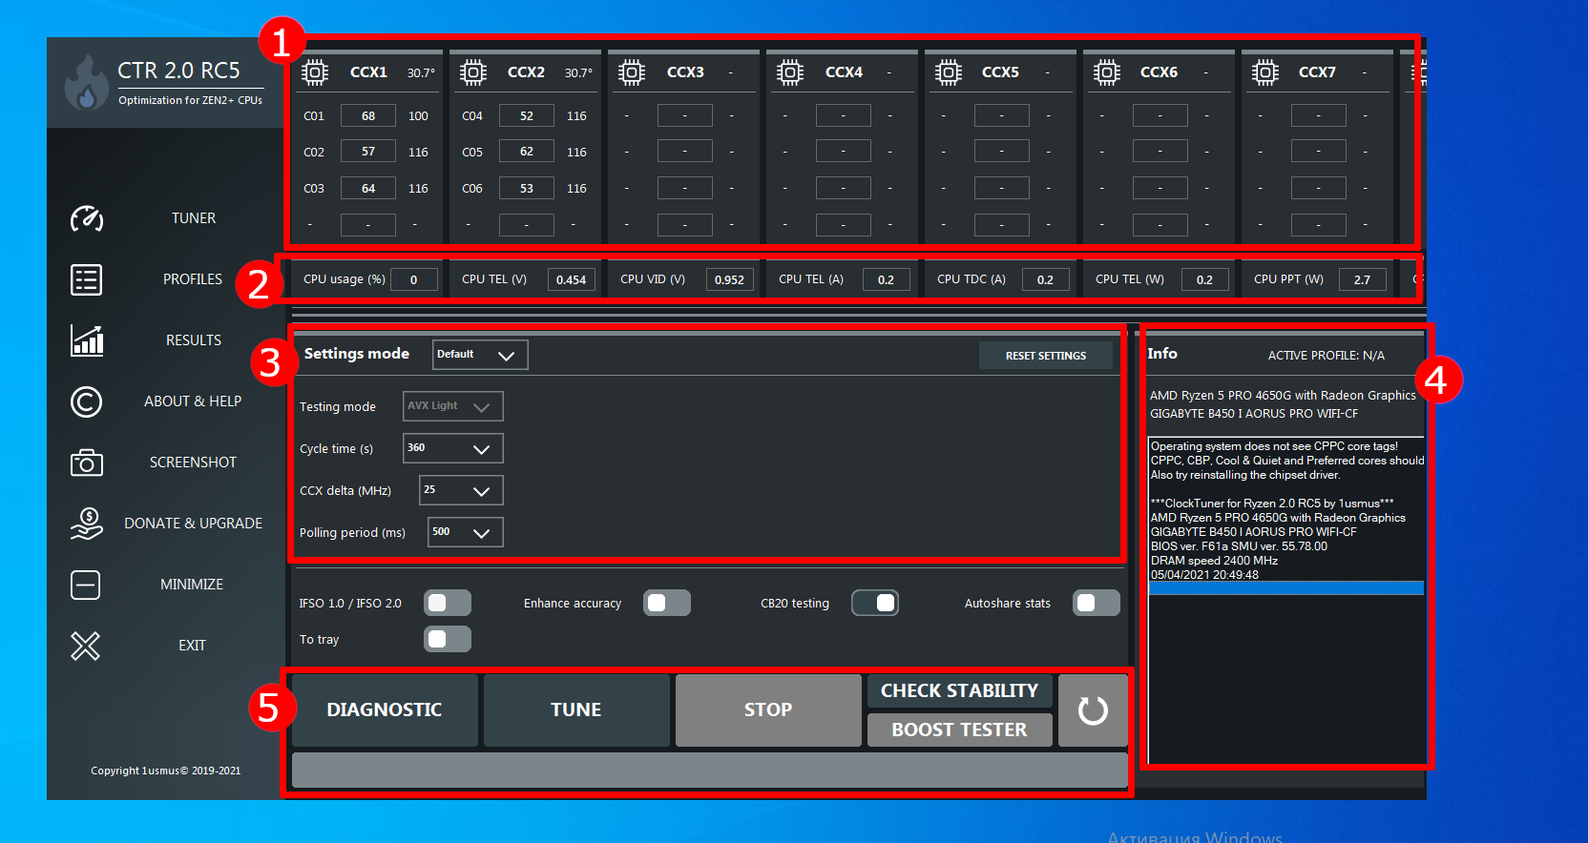Enable the Enhance accuracy switch

click(667, 603)
